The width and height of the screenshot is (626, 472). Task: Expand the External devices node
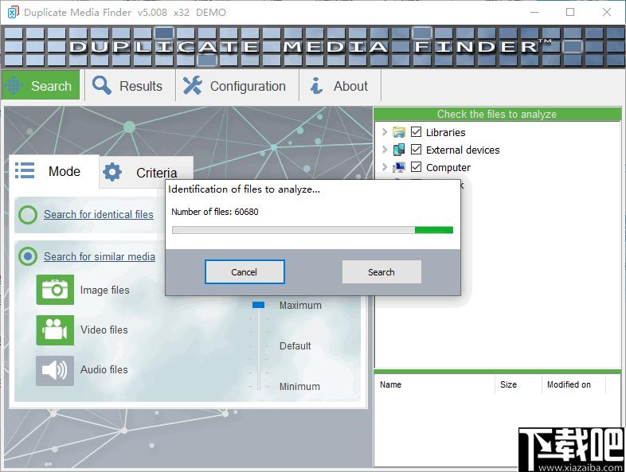click(385, 149)
